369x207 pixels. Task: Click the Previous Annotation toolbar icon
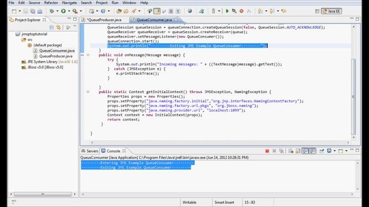click(x=272, y=11)
